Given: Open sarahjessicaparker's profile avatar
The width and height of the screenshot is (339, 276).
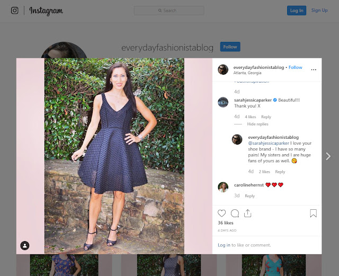Looking at the screenshot, I should (x=223, y=102).
